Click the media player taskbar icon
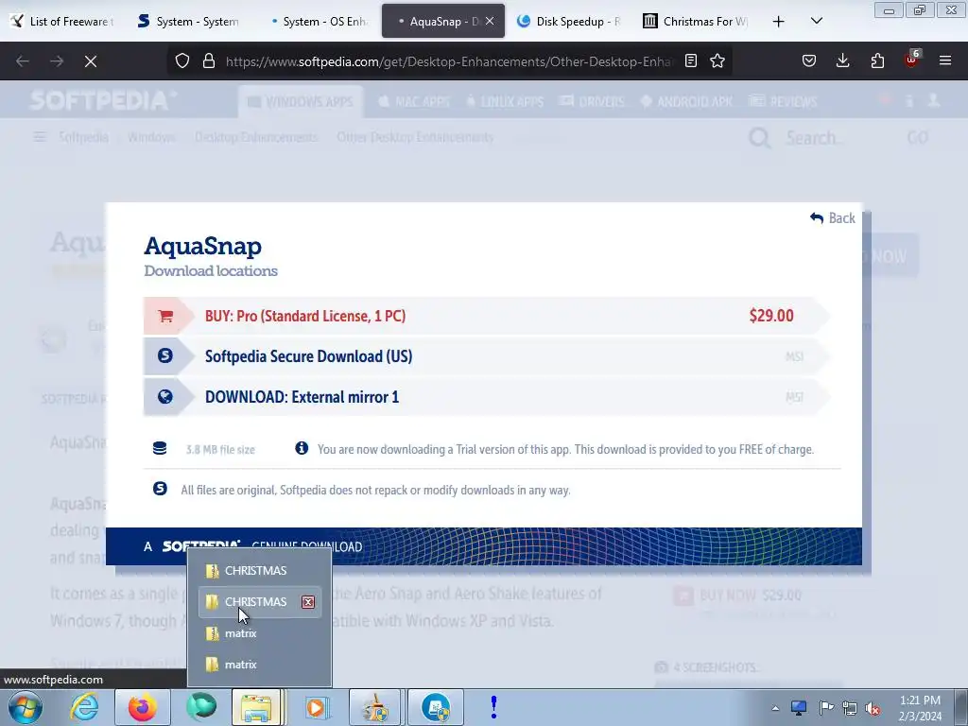The height and width of the screenshot is (726, 968). click(318, 707)
